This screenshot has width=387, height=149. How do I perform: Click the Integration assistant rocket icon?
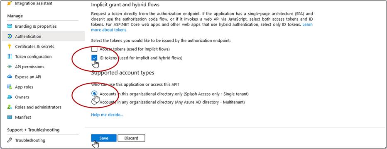coord(10,3)
